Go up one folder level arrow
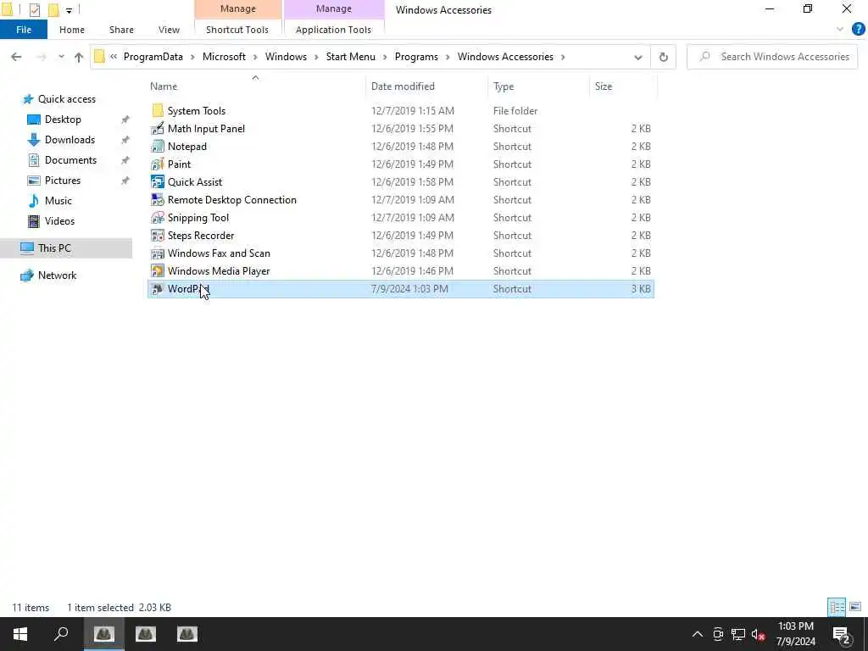 pos(79,57)
